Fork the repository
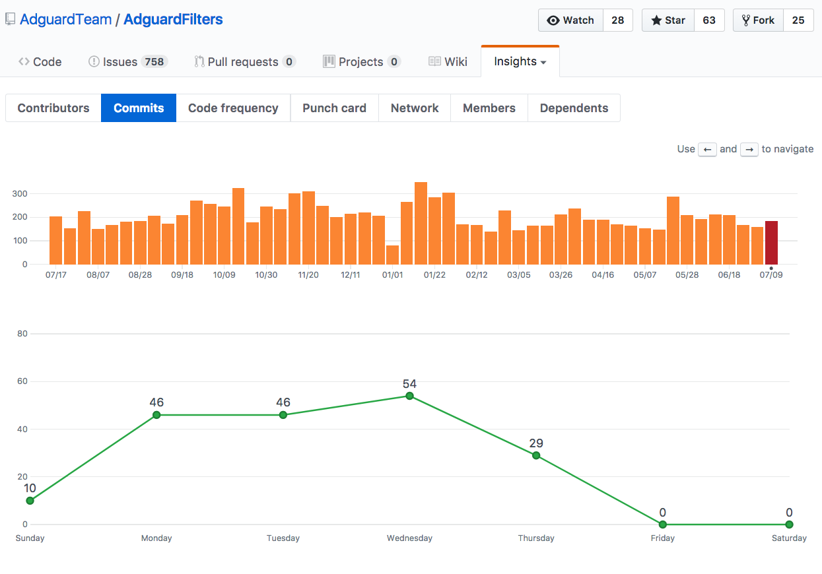 (x=759, y=20)
